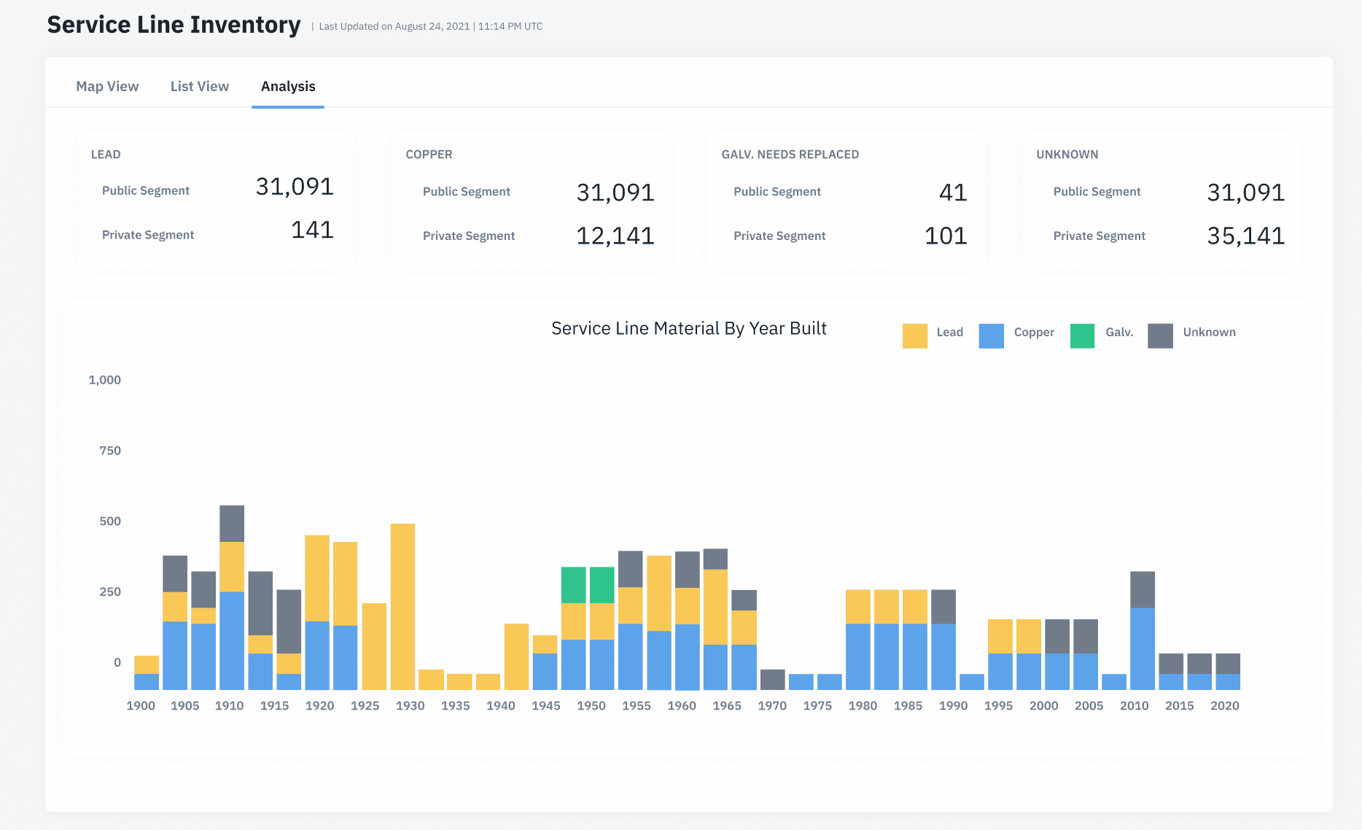
Task: Click the GALV. NEEDS REPLACED Public Segment value 41
Action: [x=952, y=193]
